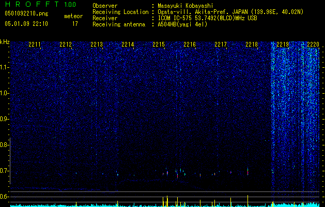Click the filename 0501092210.png

pos(26,14)
